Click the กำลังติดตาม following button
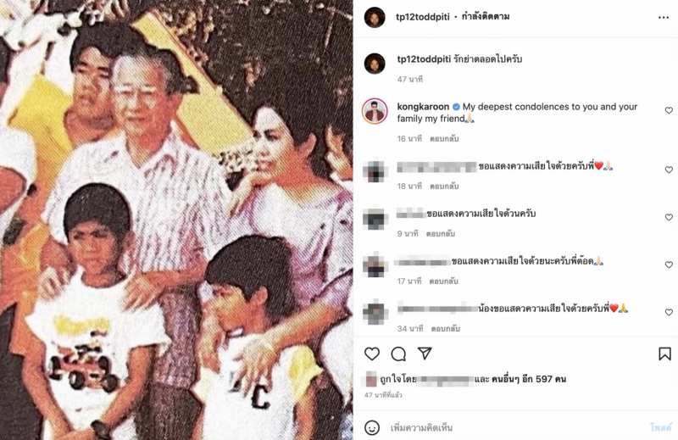Image resolution: width=678 pixels, height=440 pixels. click(x=486, y=17)
